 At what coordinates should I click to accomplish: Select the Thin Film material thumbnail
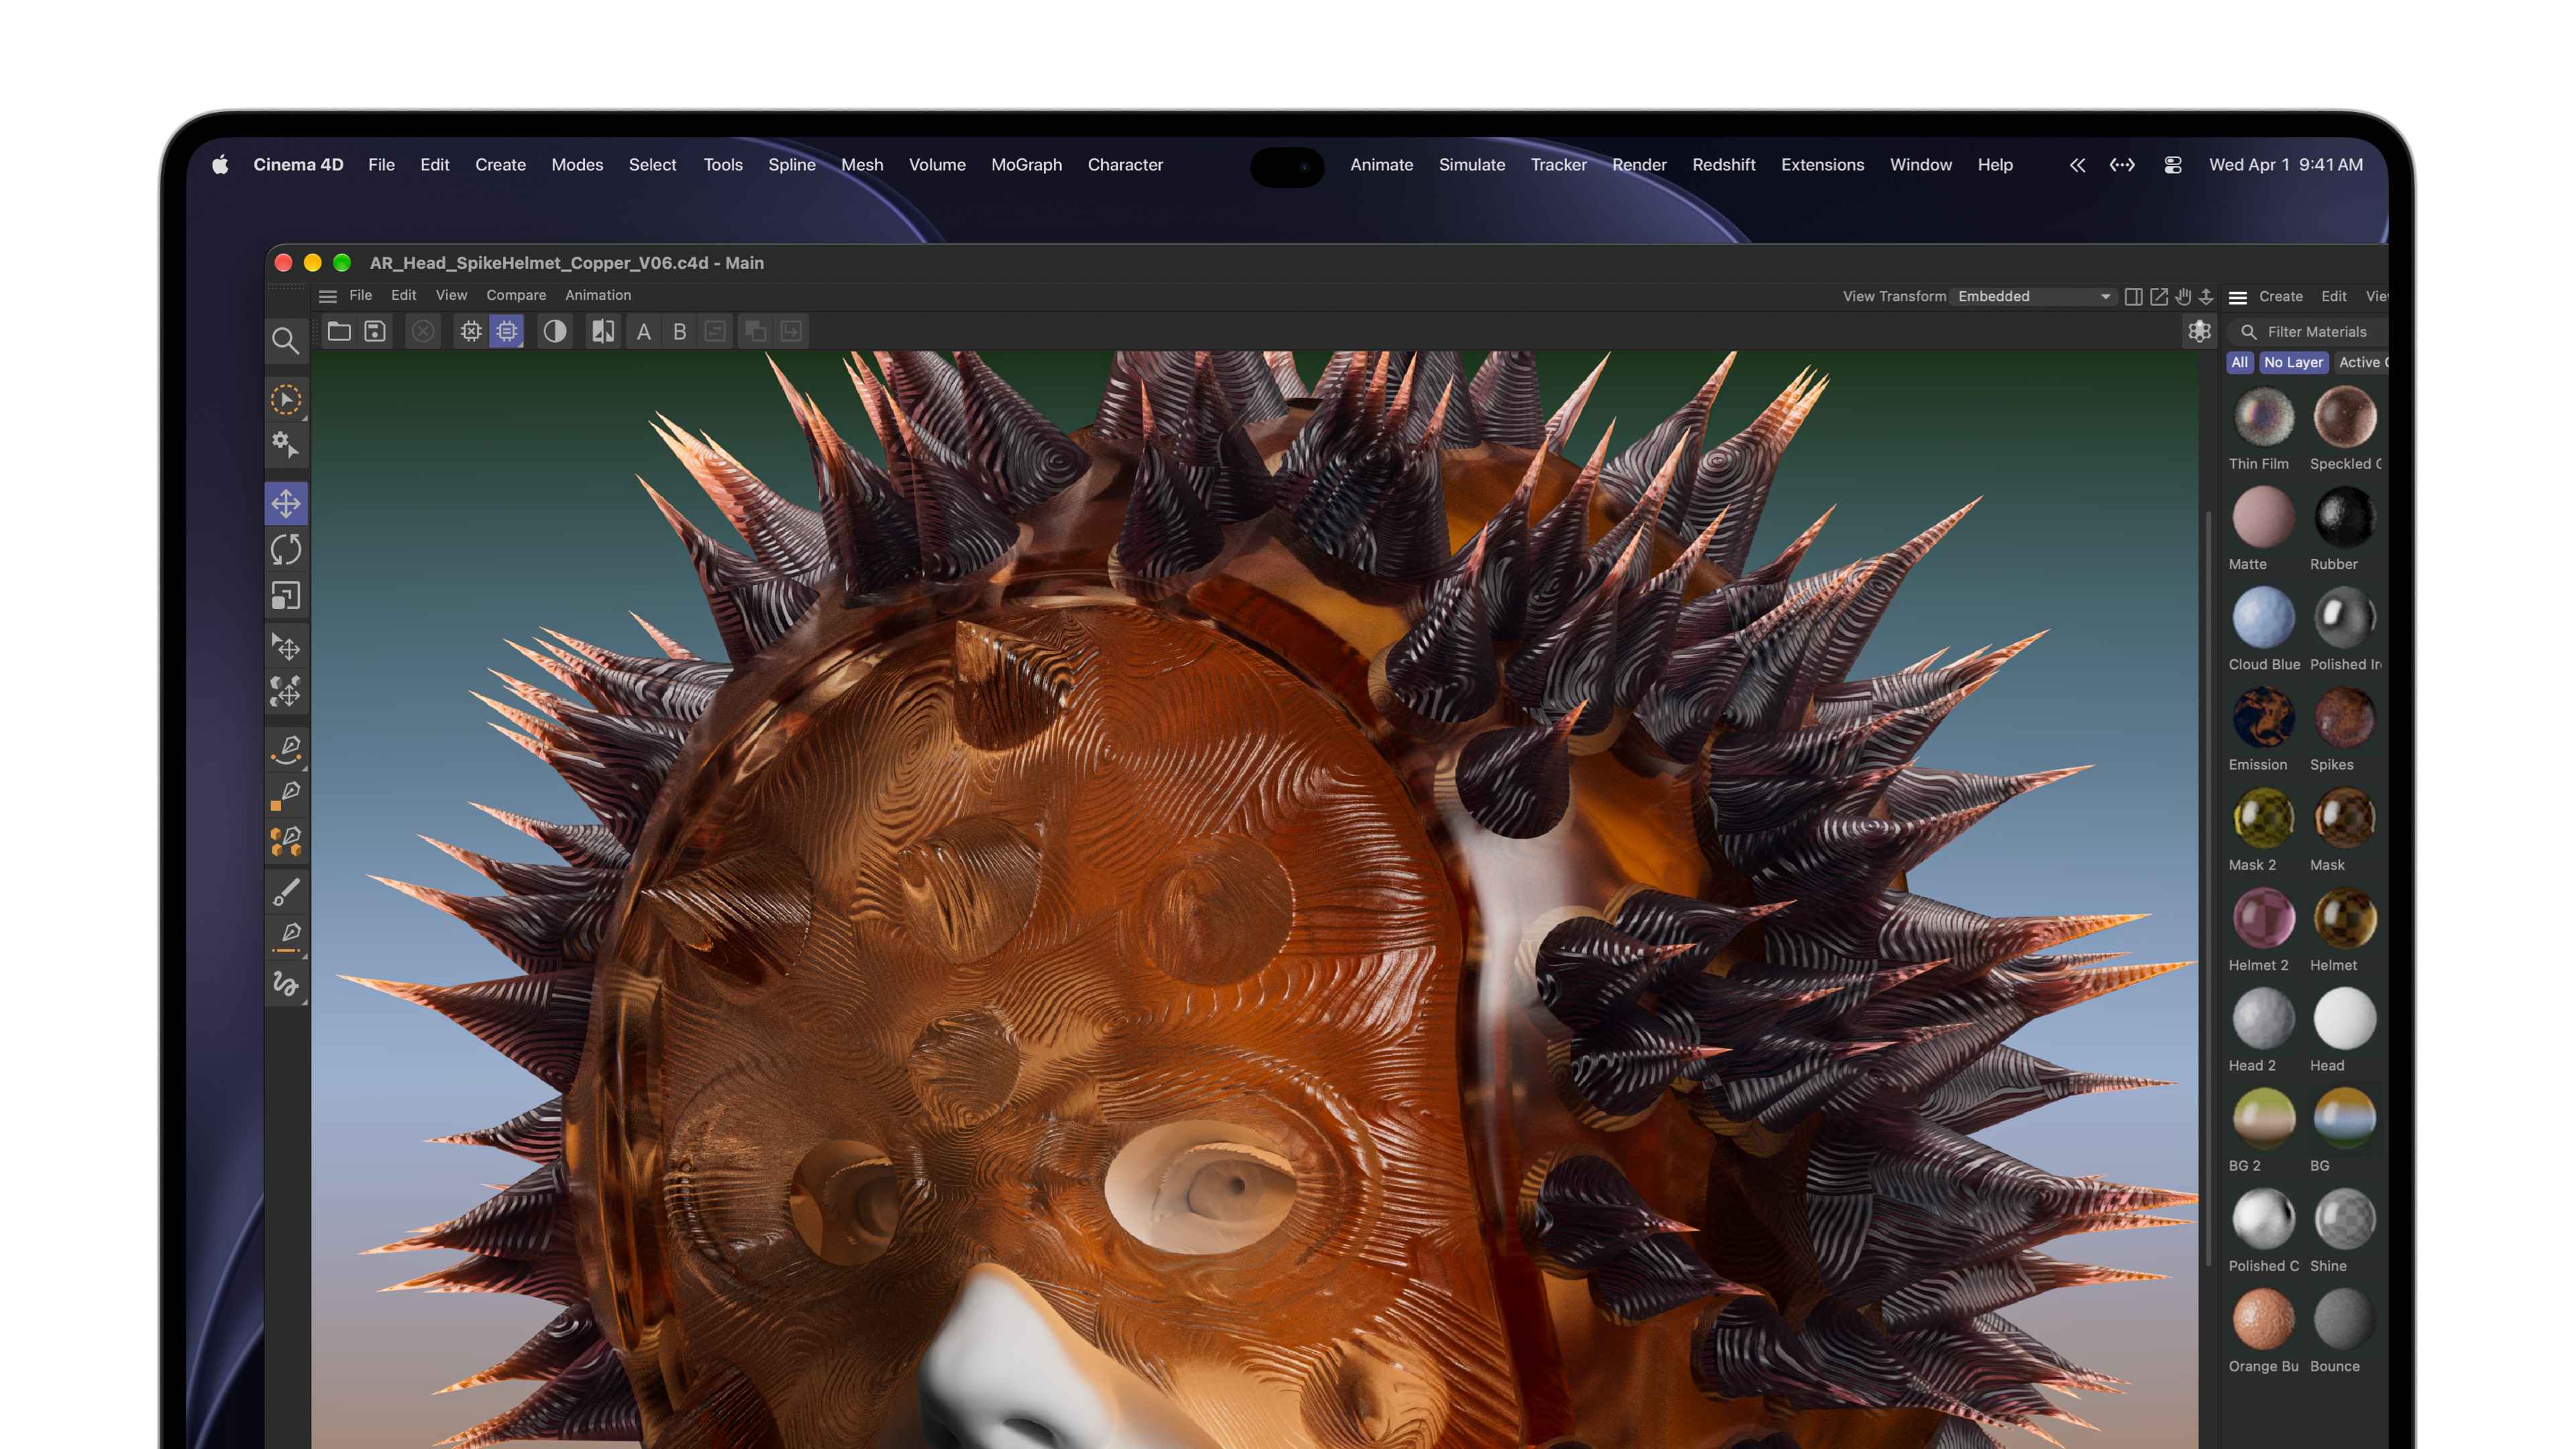pyautogui.click(x=2263, y=417)
